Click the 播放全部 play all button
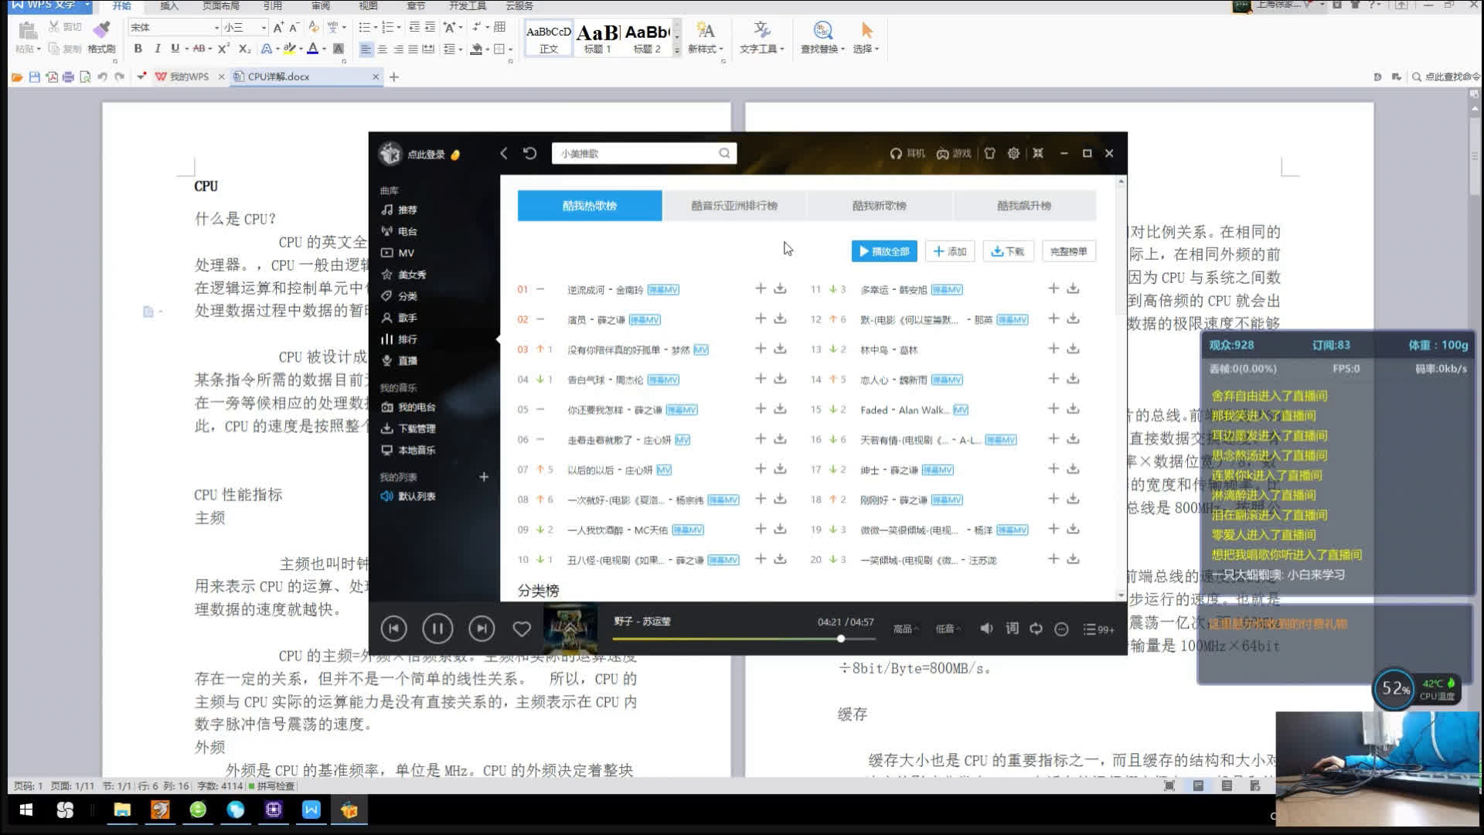 [x=884, y=251]
